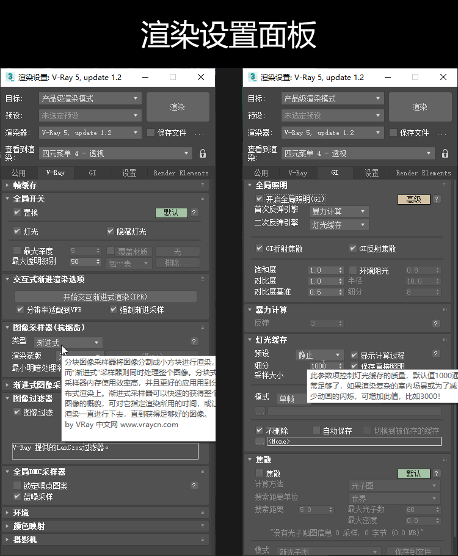Screen dimensions: 458x556
Task: Click the 3ds Max app icon in right window
Action: [x=253, y=77]
